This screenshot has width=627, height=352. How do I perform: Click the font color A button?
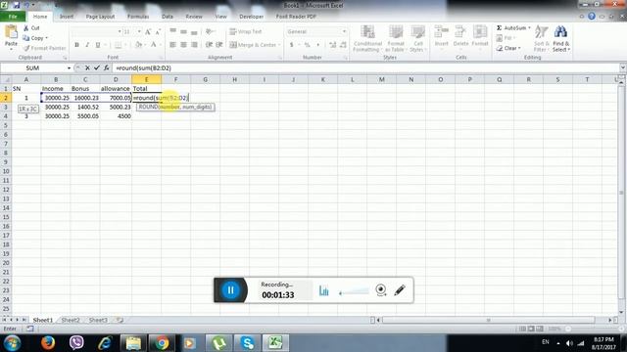(x=154, y=45)
